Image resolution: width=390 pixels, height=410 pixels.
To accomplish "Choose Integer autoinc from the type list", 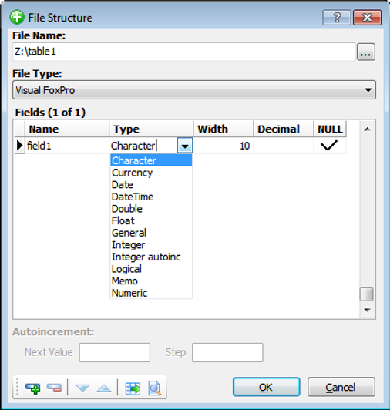I will (151, 257).
